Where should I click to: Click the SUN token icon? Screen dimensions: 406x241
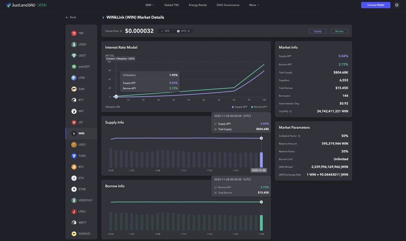[x=74, y=89]
